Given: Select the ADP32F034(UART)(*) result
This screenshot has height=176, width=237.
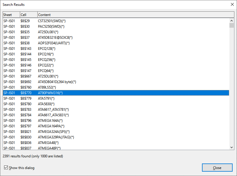Looking at the screenshot, I should pyautogui.click(x=116, y=43).
